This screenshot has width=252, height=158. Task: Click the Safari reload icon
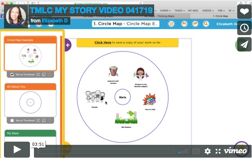coord(141,3)
